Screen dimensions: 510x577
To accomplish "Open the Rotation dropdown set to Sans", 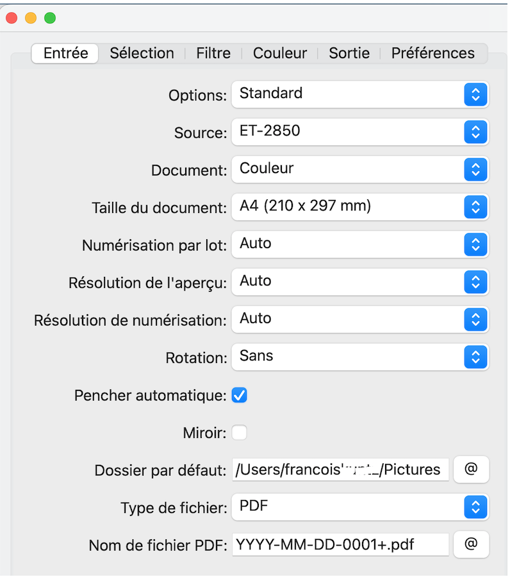I will 359,357.
